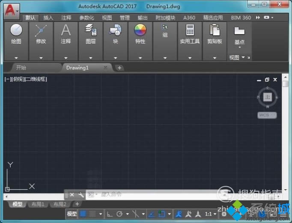Open the snap mode settings dropdown arrow
The width and height of the screenshot is (292, 223).
tap(101, 214)
